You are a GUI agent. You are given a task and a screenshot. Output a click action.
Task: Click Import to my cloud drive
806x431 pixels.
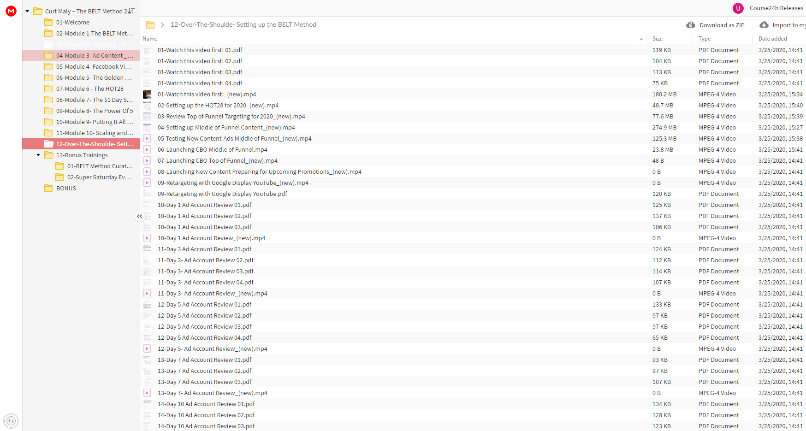(789, 25)
